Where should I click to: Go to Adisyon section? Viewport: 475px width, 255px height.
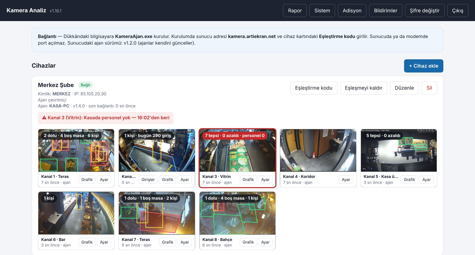pos(352,10)
